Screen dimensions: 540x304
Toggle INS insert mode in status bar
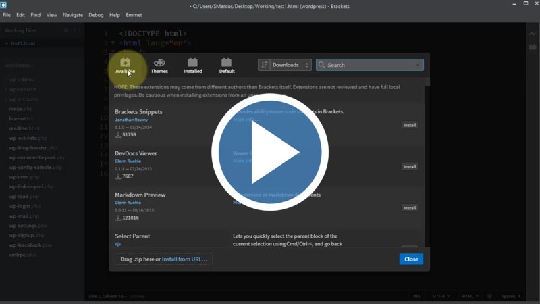click(416, 296)
